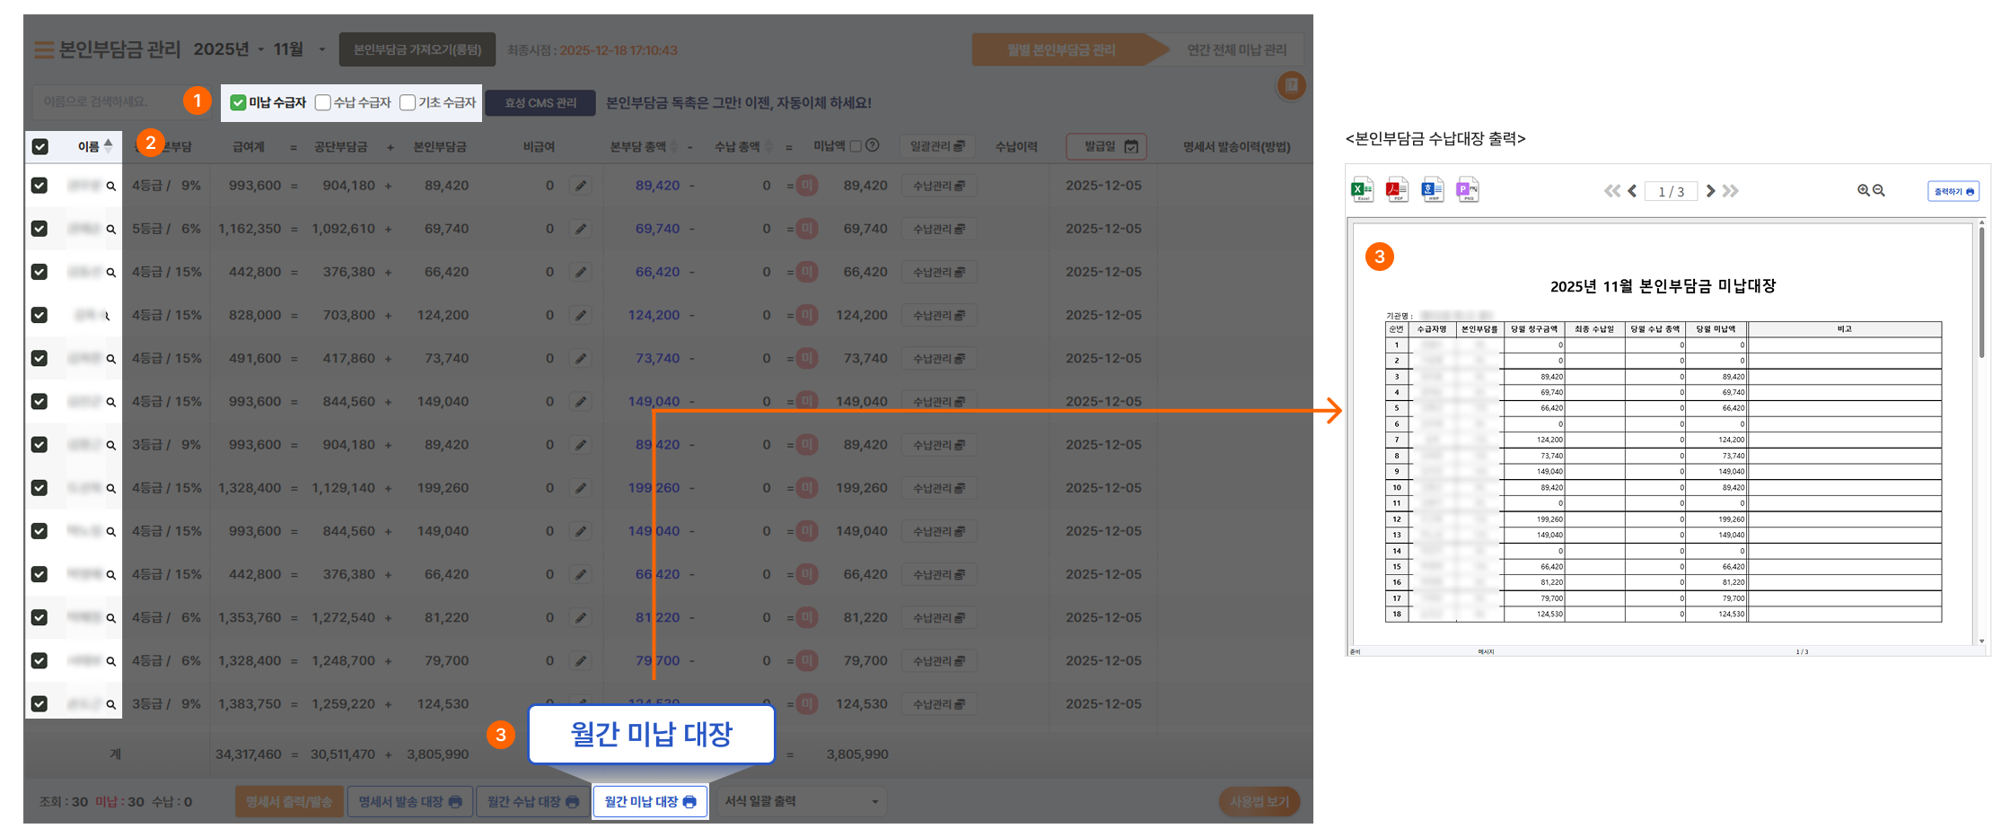
Task: Switch to 연간 전체 미납 관리 tab
Action: (1236, 50)
